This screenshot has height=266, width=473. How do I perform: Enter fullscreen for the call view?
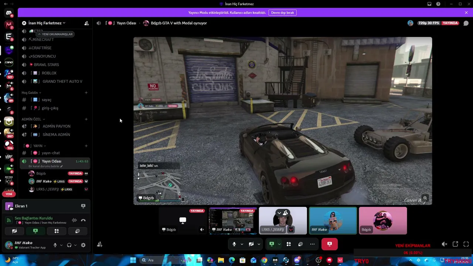(466, 244)
